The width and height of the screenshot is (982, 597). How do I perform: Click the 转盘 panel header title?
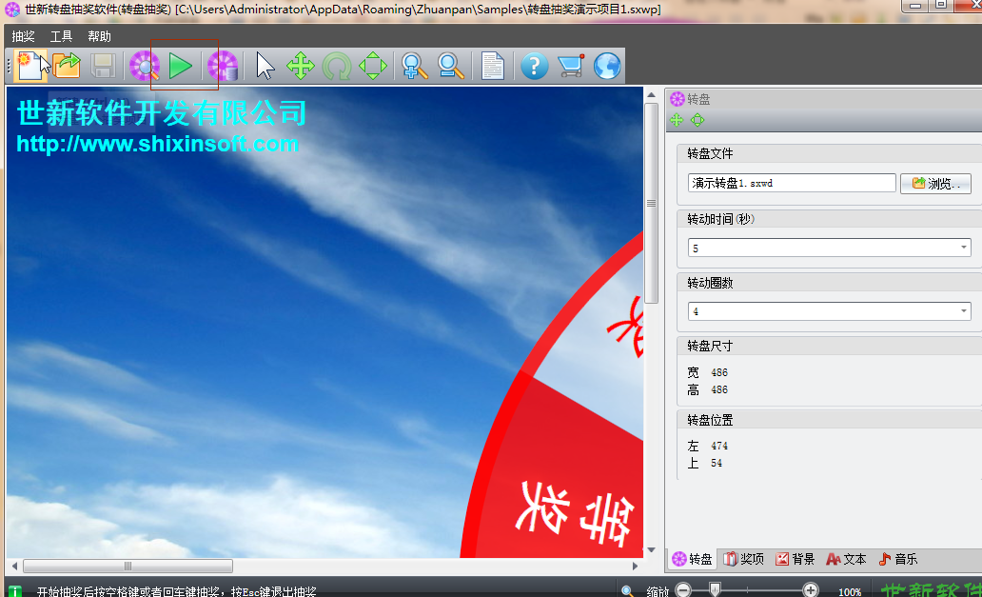[x=698, y=99]
